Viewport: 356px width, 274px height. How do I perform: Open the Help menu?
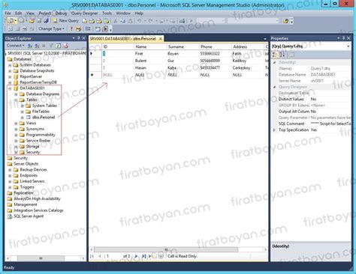(x=139, y=13)
